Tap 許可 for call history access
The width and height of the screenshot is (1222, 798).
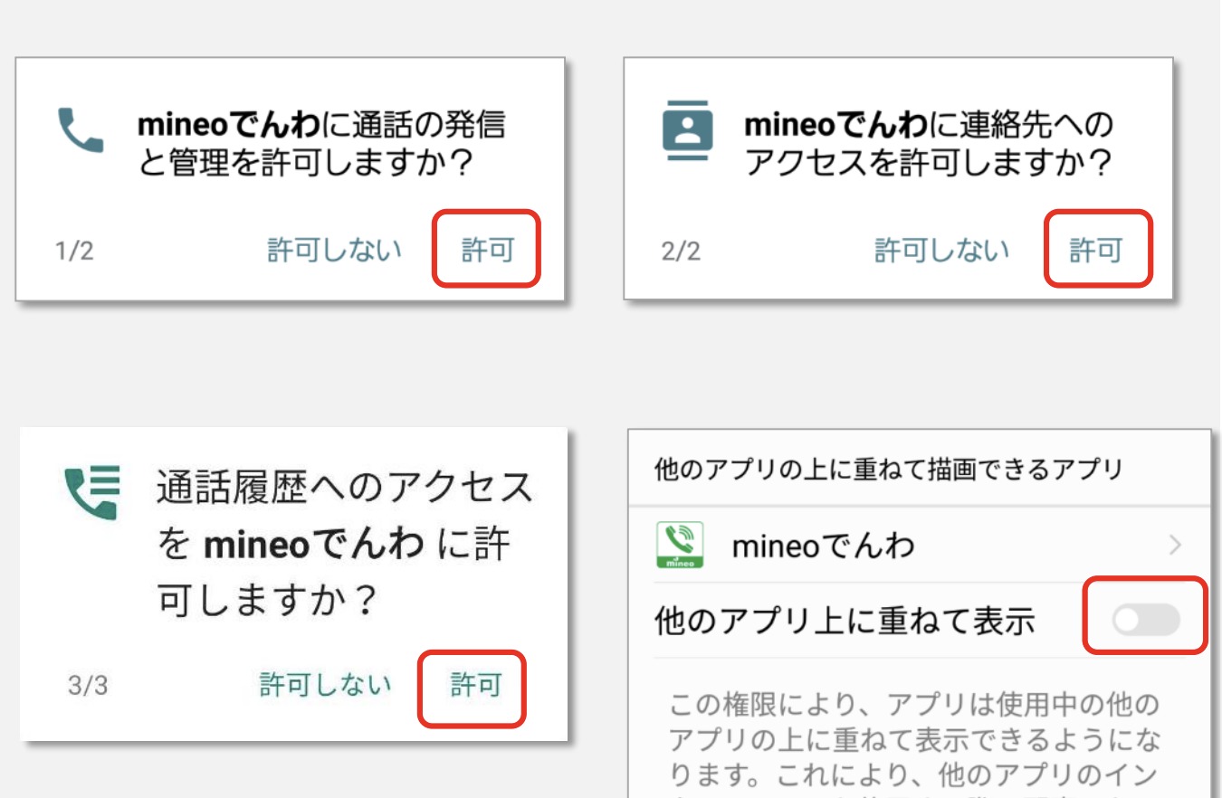[475, 685]
